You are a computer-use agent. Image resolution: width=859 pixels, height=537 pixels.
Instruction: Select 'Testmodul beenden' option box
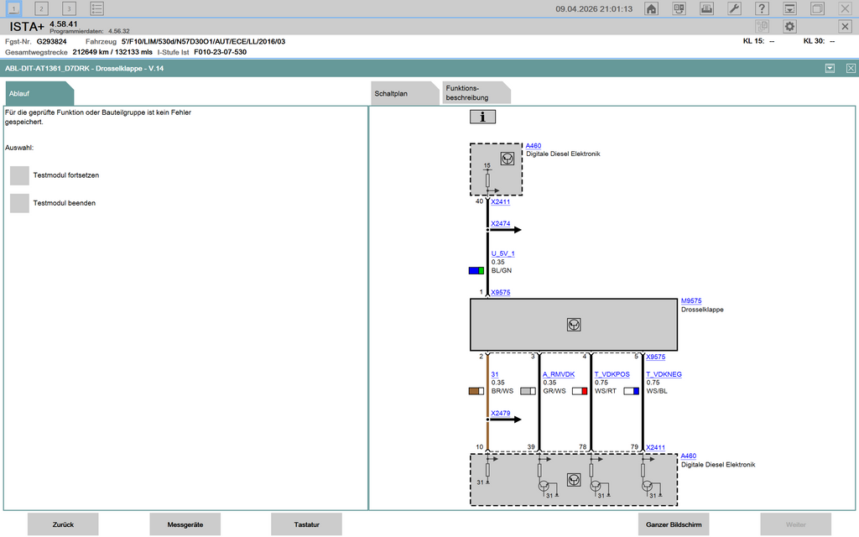coord(19,203)
